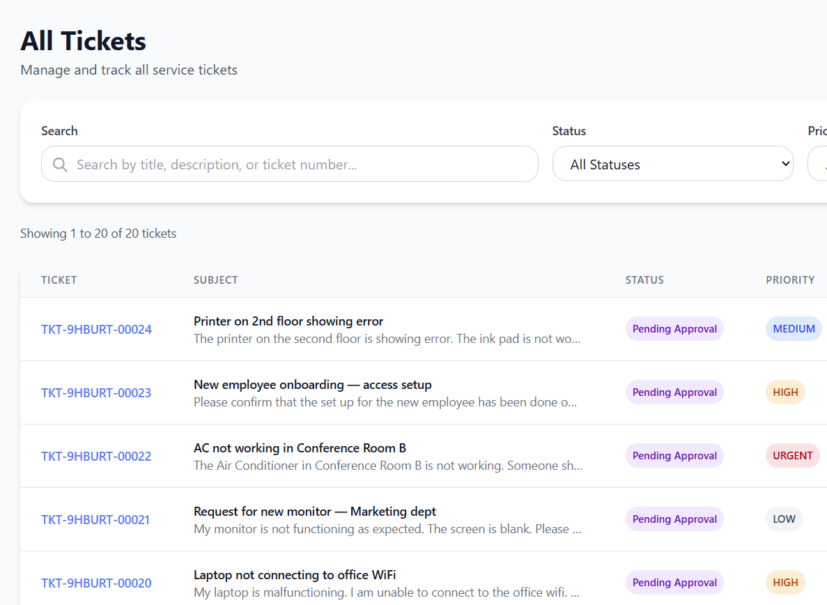Select the 'AC not working in Conference Room B' subject
This screenshot has width=827, height=605.
pyautogui.click(x=300, y=448)
